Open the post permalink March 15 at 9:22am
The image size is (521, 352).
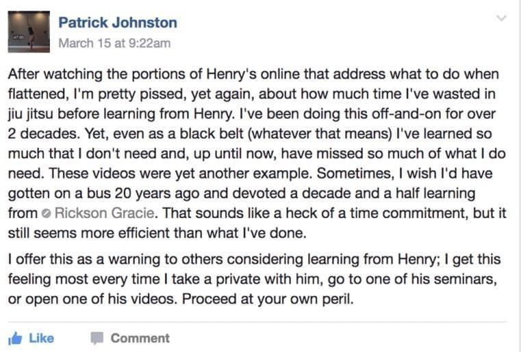pos(114,43)
